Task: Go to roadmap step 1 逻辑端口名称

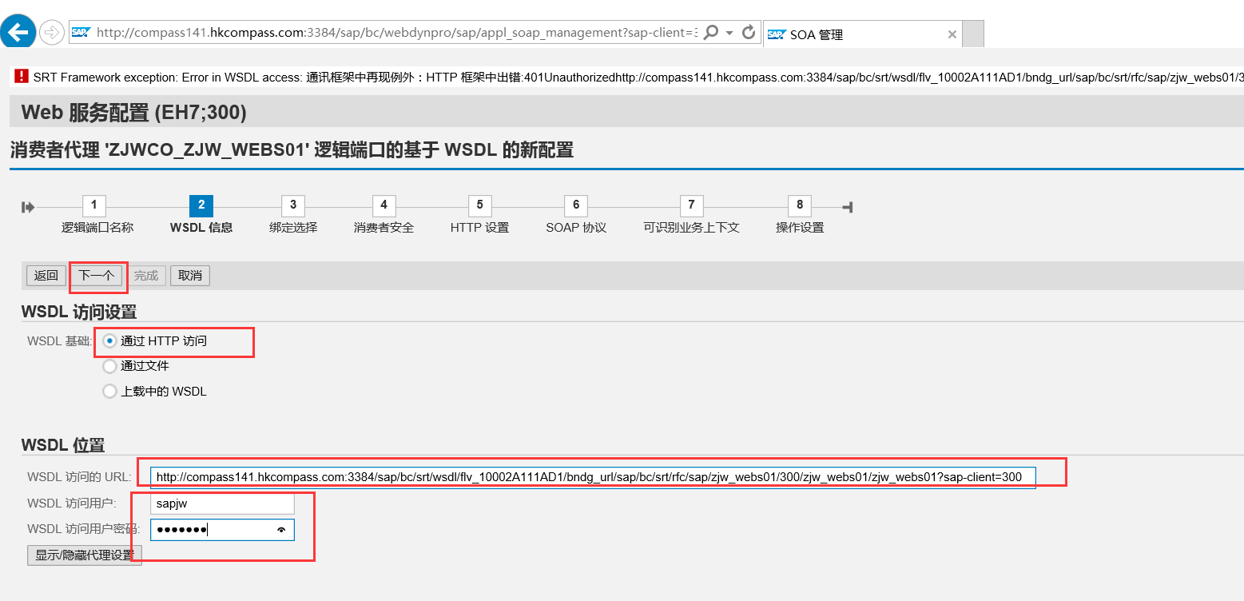Action: pos(94,205)
